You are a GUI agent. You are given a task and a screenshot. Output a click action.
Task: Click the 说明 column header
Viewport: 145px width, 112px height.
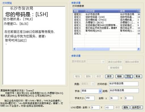pyautogui.click(x=128, y=11)
